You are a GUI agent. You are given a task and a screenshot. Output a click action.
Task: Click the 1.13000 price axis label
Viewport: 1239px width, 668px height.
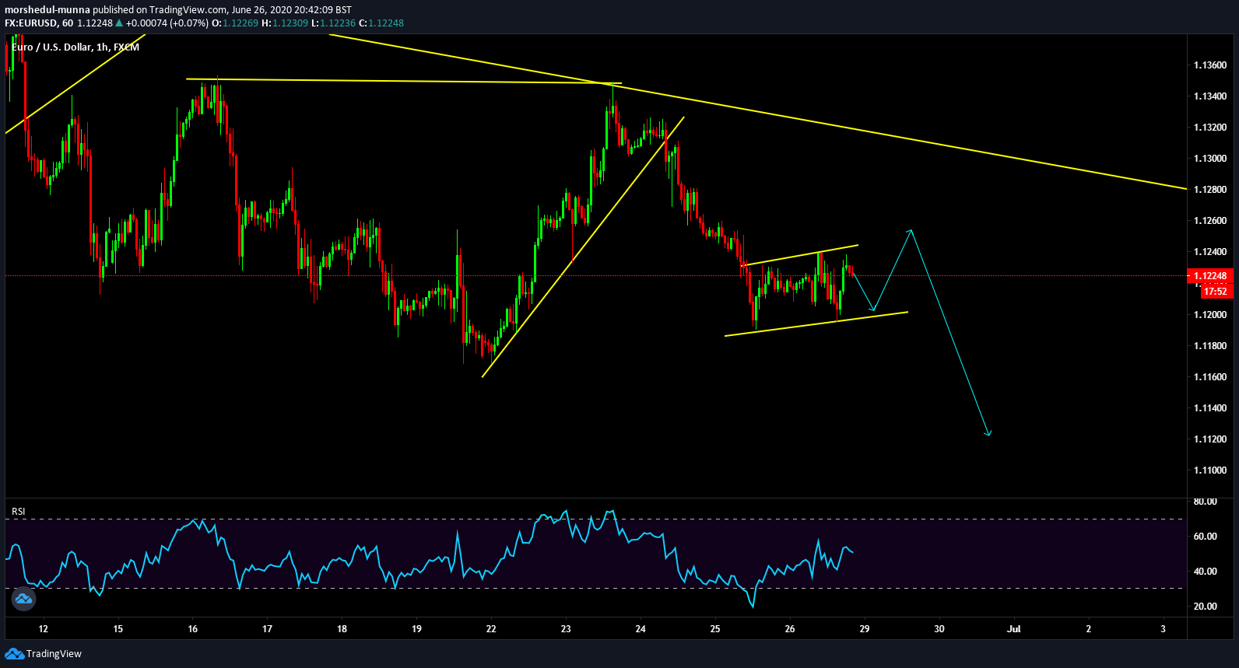pos(1210,159)
